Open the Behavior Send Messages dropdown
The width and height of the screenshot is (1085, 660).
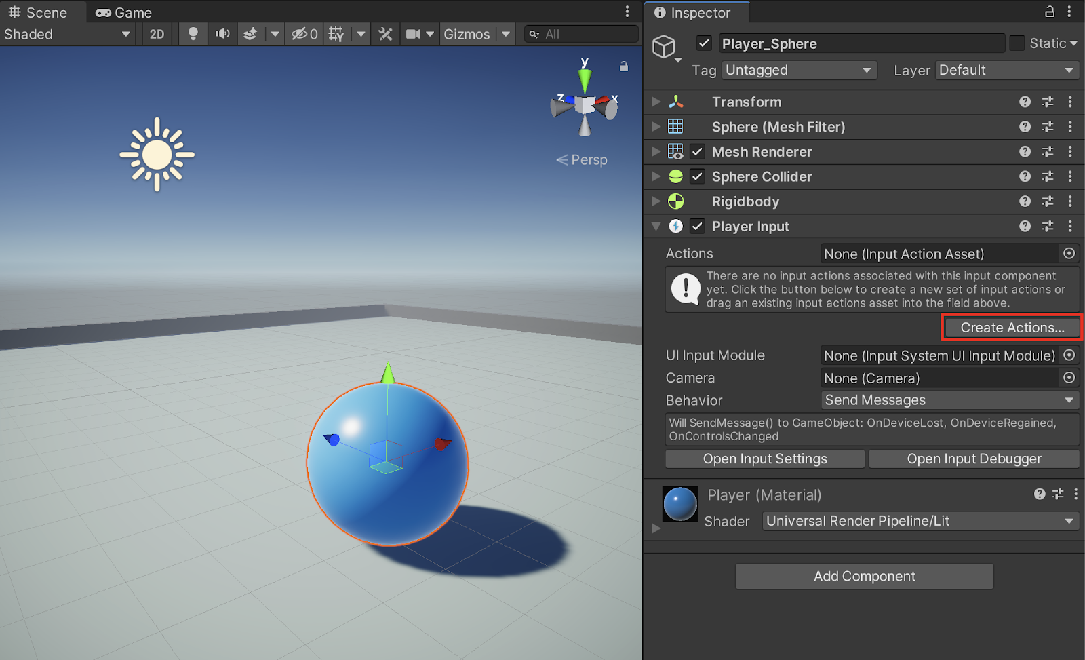[949, 400]
